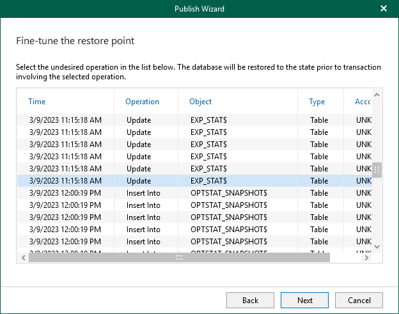The width and height of the screenshot is (399, 314).
Task: Click the vertical scrollbar thumb
Action: [x=377, y=170]
